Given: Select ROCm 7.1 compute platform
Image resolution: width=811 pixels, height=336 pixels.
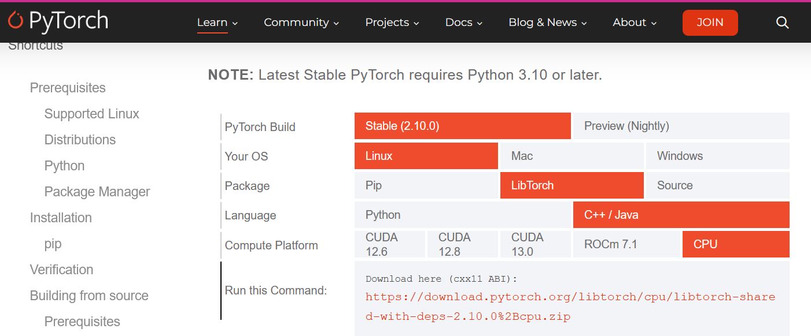Looking at the screenshot, I should pyautogui.click(x=626, y=244).
